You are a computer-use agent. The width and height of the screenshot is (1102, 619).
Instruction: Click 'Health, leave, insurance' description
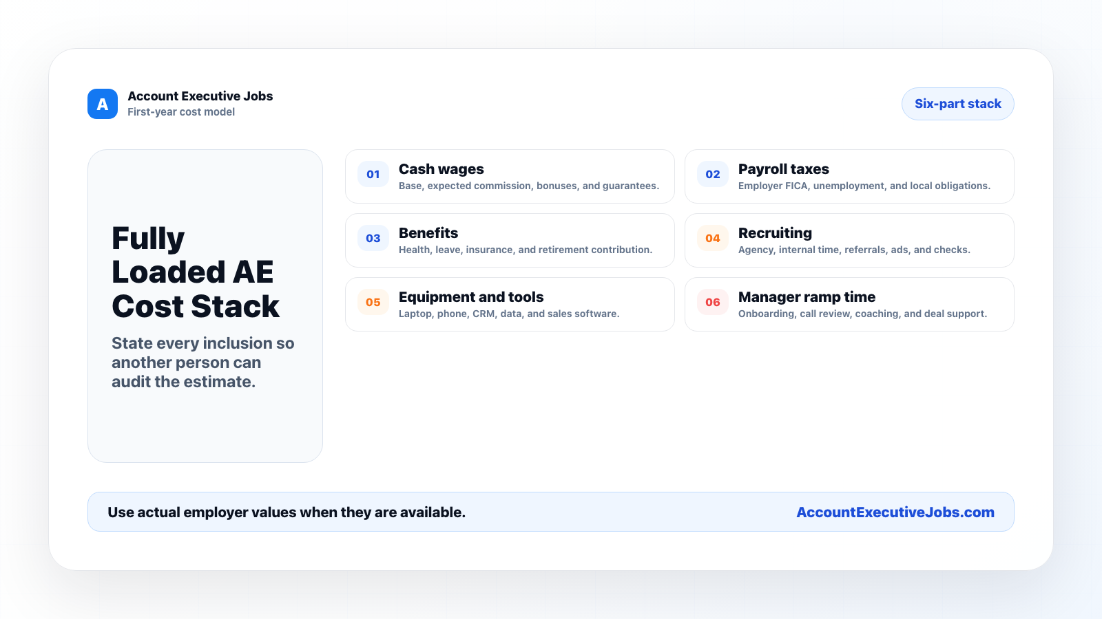click(526, 250)
